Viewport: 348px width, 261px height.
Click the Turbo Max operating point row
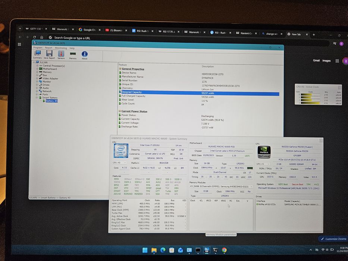coord(149,213)
